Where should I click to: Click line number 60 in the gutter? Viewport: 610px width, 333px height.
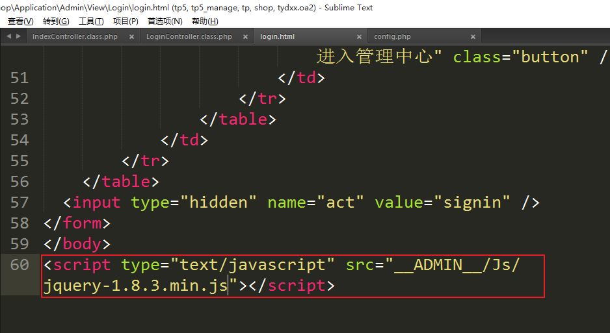point(20,265)
